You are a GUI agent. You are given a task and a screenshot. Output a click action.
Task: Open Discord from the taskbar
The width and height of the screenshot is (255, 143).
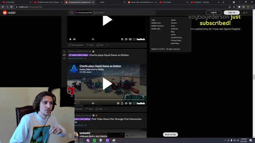coord(88,140)
